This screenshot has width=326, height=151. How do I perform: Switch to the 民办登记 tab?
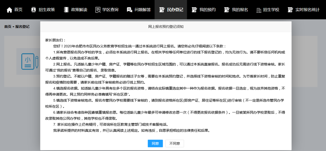coord(171,10)
